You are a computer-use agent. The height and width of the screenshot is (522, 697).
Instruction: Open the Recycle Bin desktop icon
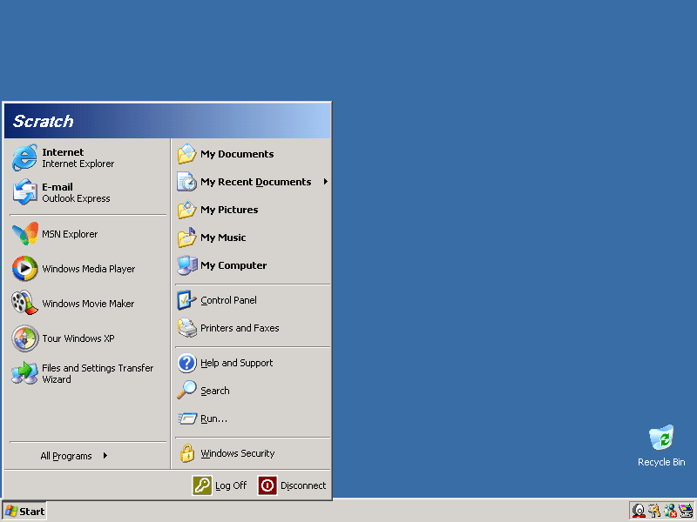pyautogui.click(x=660, y=439)
